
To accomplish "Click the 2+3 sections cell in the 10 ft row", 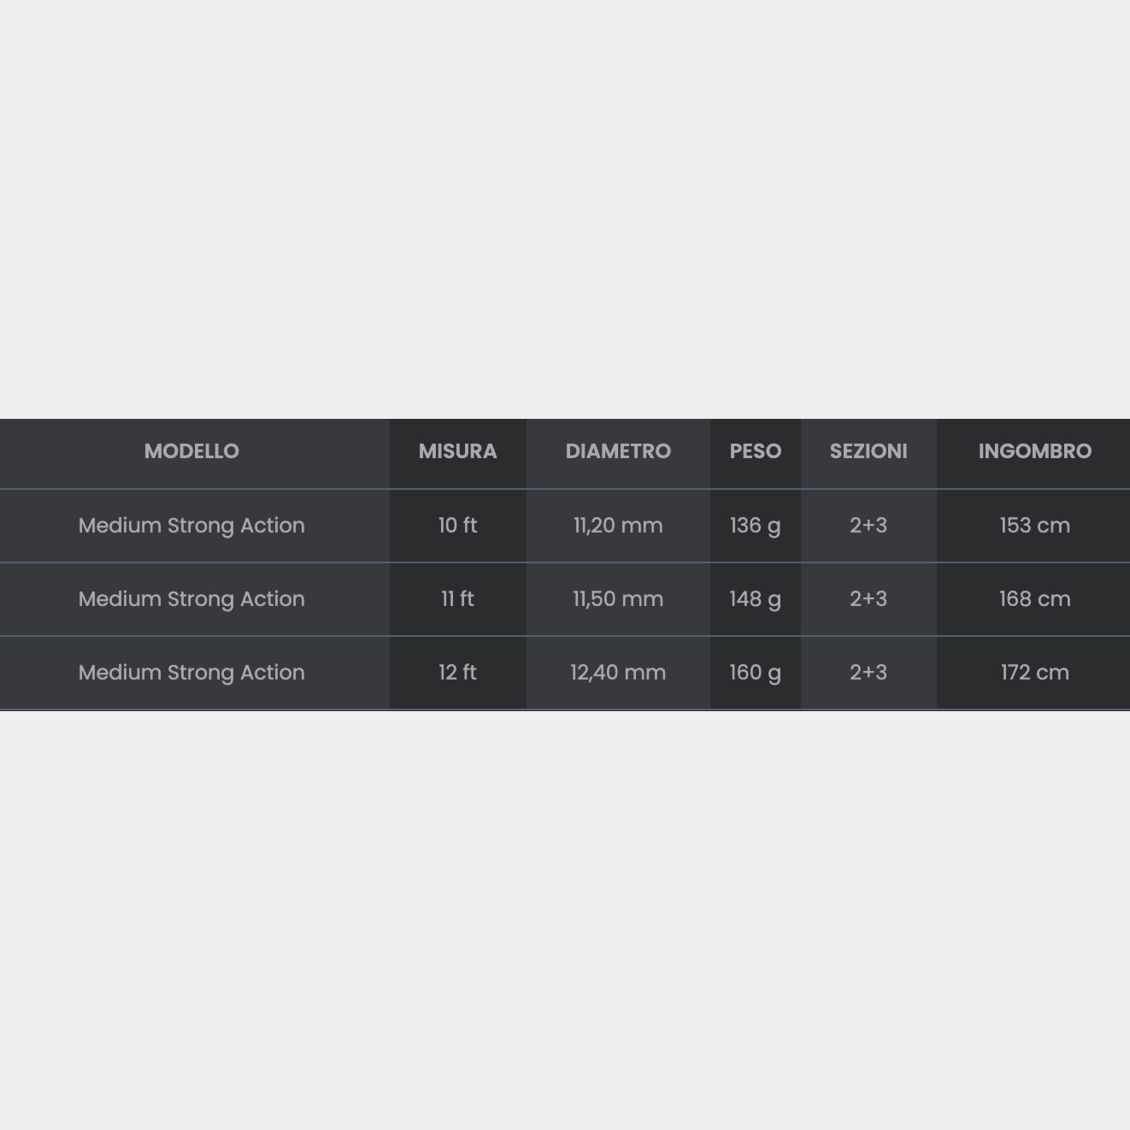I will [868, 526].
